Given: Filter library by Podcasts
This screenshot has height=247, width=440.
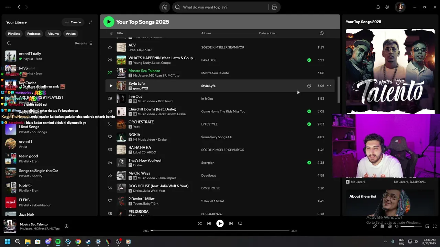Looking at the screenshot, I should coord(34,34).
